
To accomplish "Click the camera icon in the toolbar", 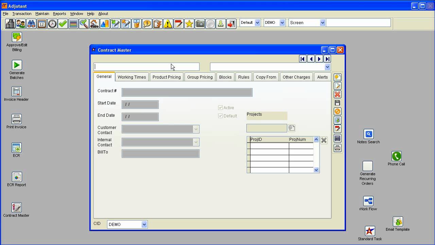I will coord(200,24).
